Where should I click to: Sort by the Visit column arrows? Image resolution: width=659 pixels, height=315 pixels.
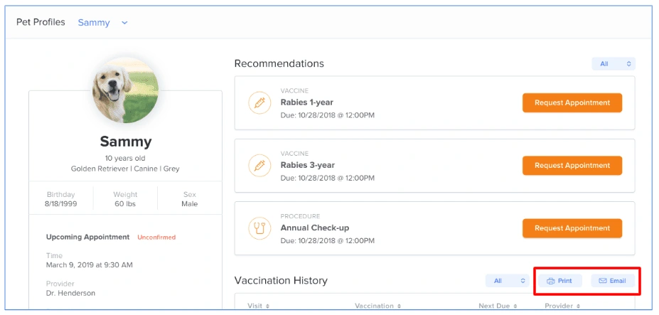click(268, 306)
